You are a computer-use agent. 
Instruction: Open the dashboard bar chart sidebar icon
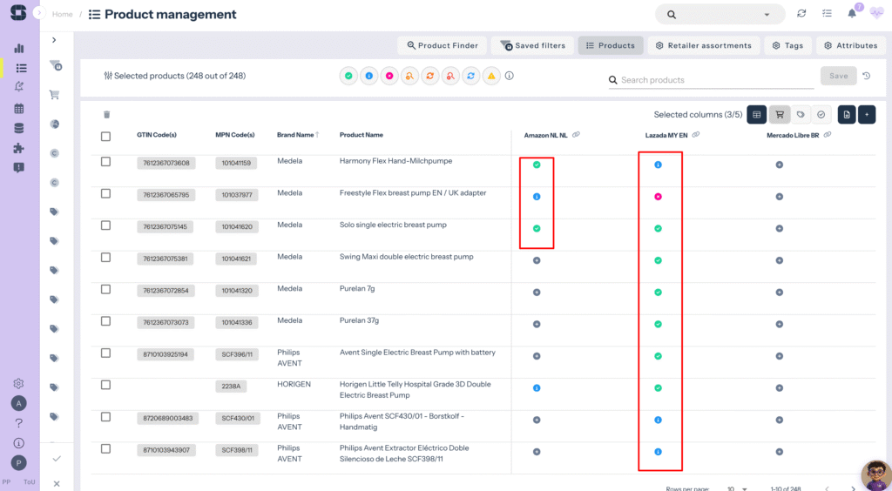[x=19, y=49]
